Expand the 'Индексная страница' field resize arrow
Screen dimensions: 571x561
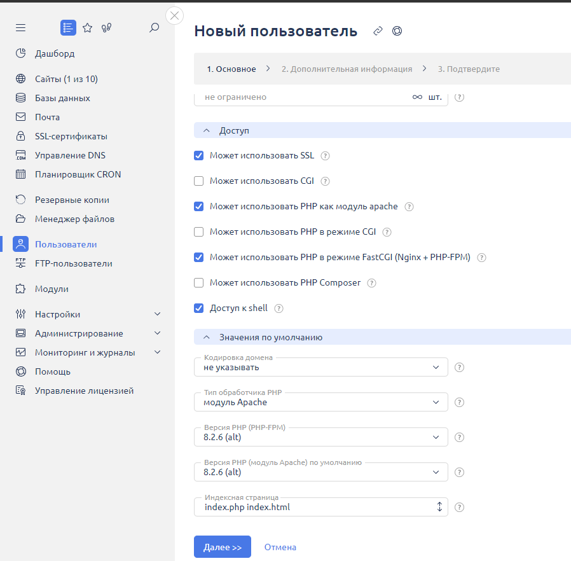click(439, 507)
